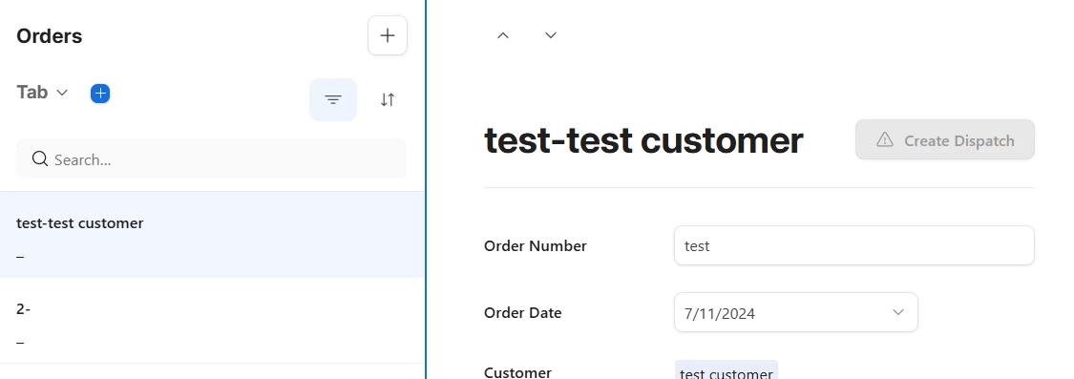Click the Create Dispatch button text
Image resolution: width=1074 pixels, height=379 pixels.
point(958,140)
